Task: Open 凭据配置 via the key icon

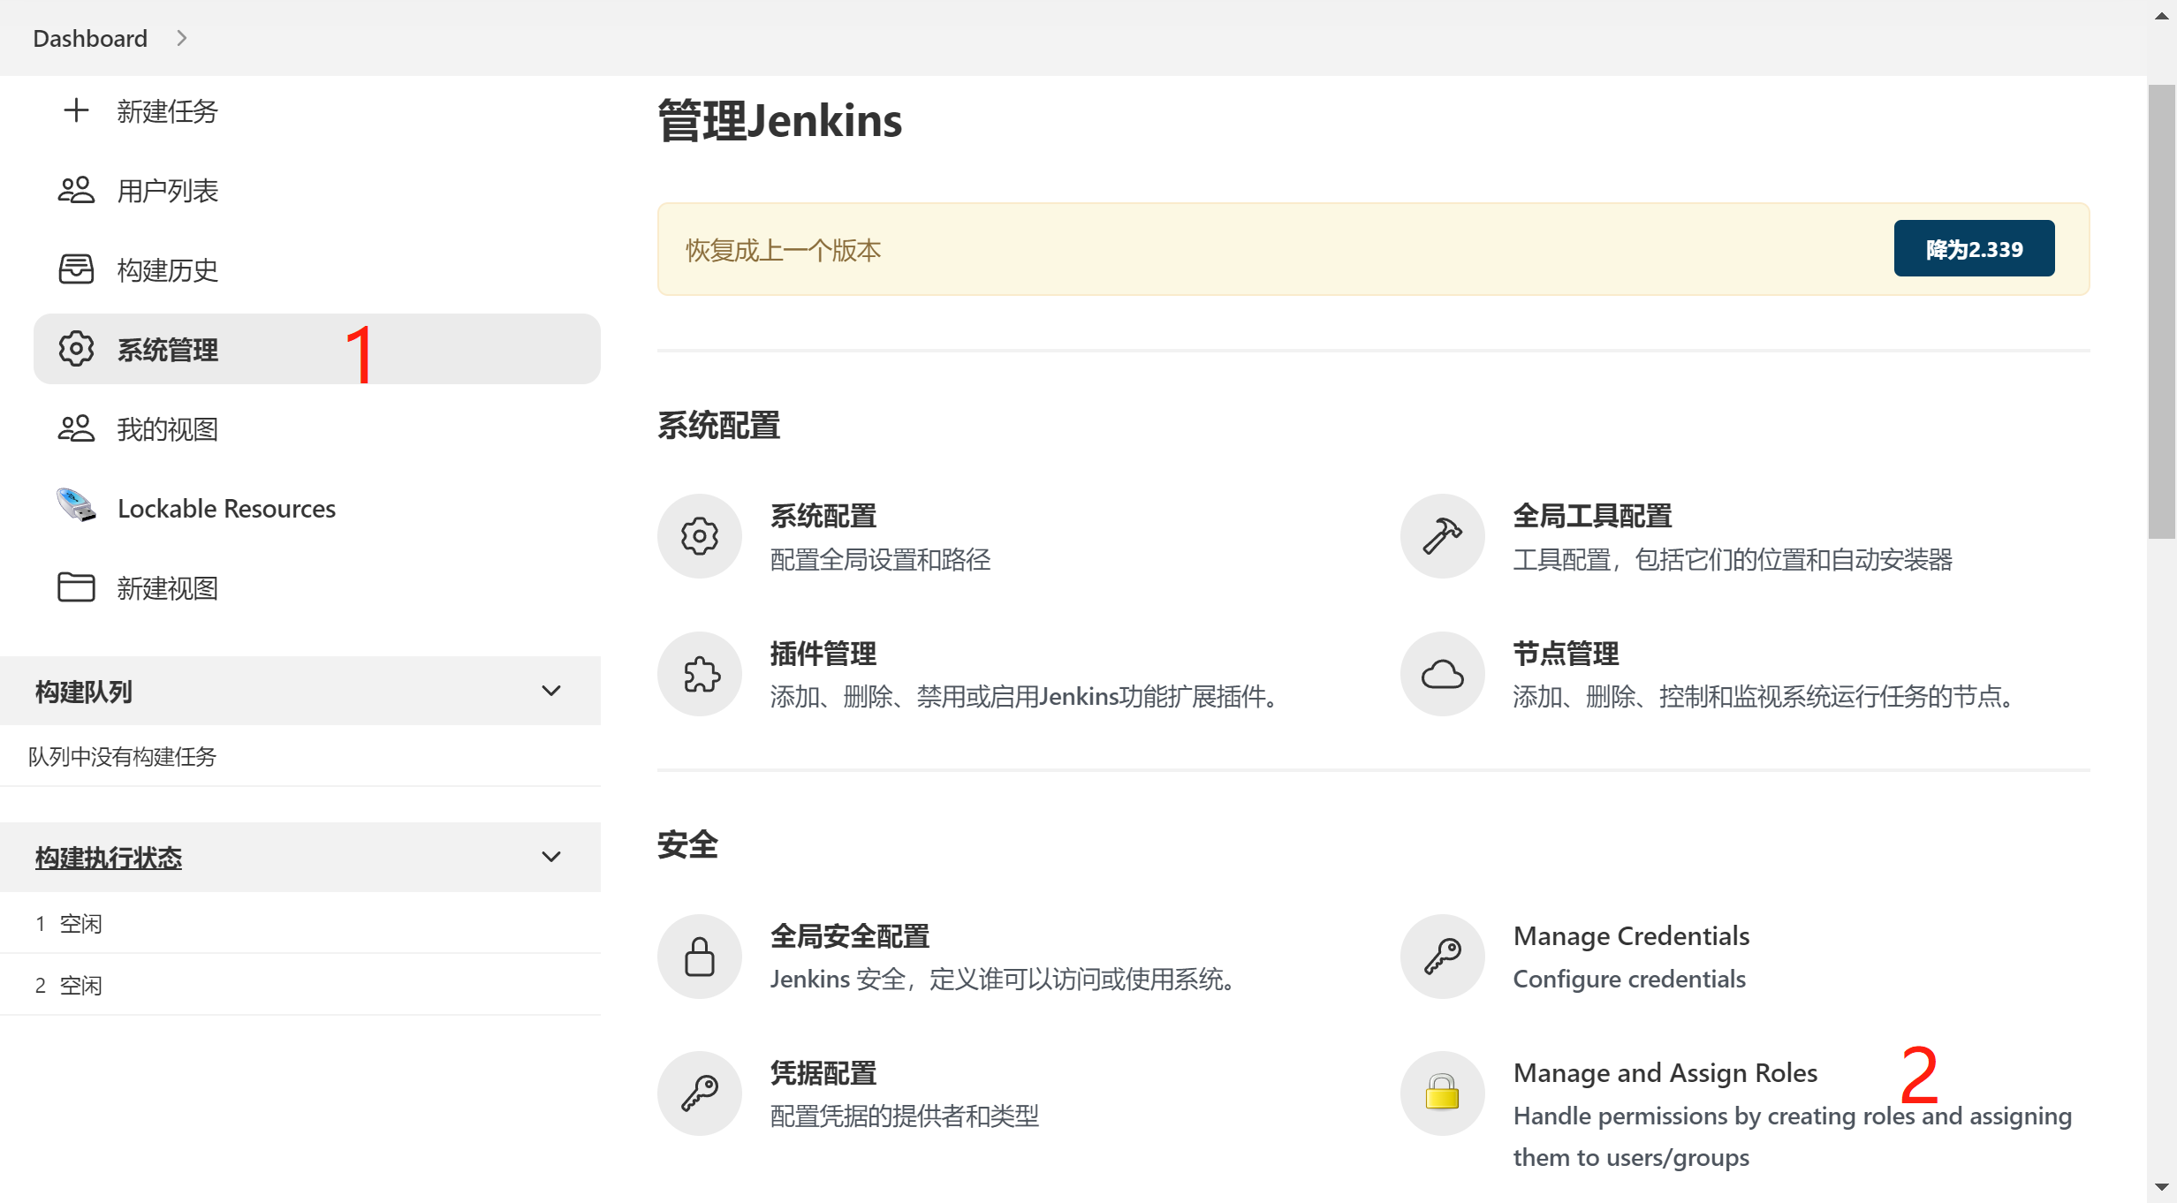Action: tap(699, 1093)
